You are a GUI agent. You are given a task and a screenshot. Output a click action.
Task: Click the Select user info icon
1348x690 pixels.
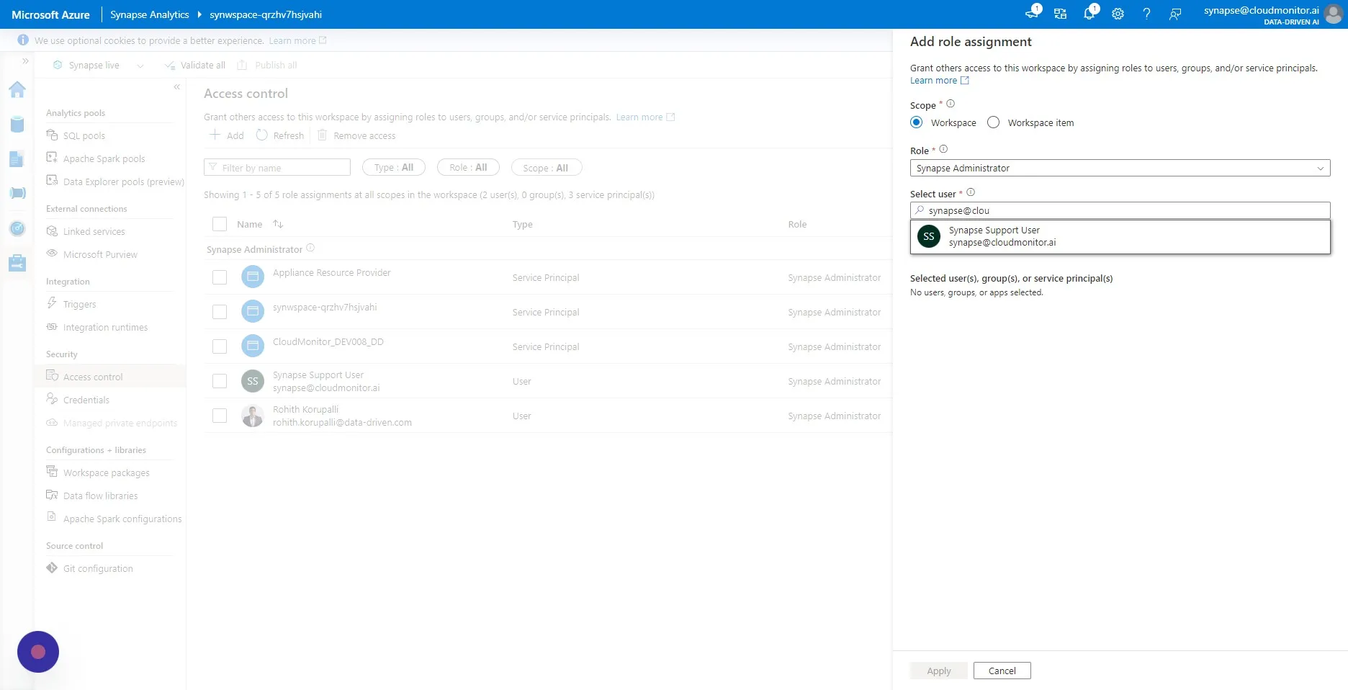pos(971,192)
